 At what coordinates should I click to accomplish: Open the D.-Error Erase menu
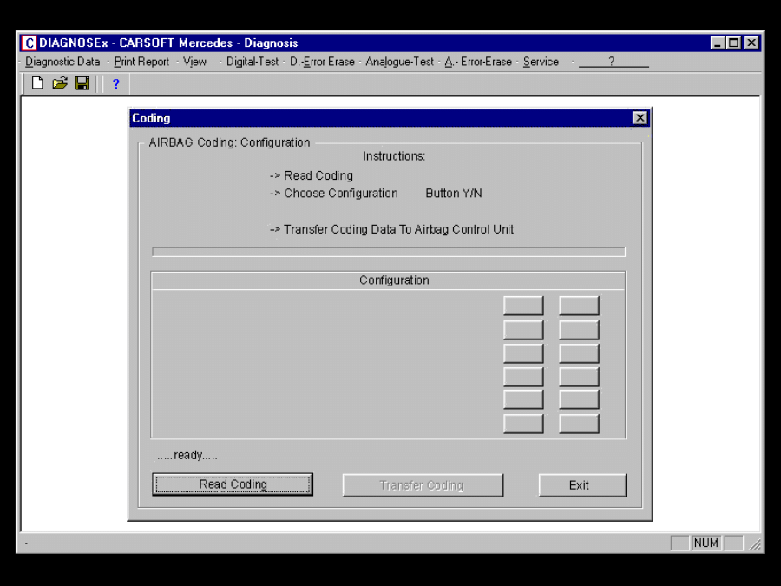(x=322, y=62)
